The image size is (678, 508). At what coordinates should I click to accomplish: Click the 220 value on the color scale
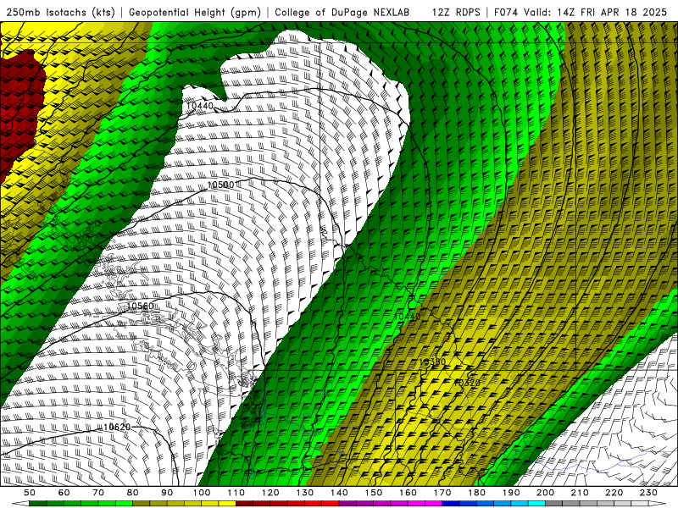coord(614,493)
